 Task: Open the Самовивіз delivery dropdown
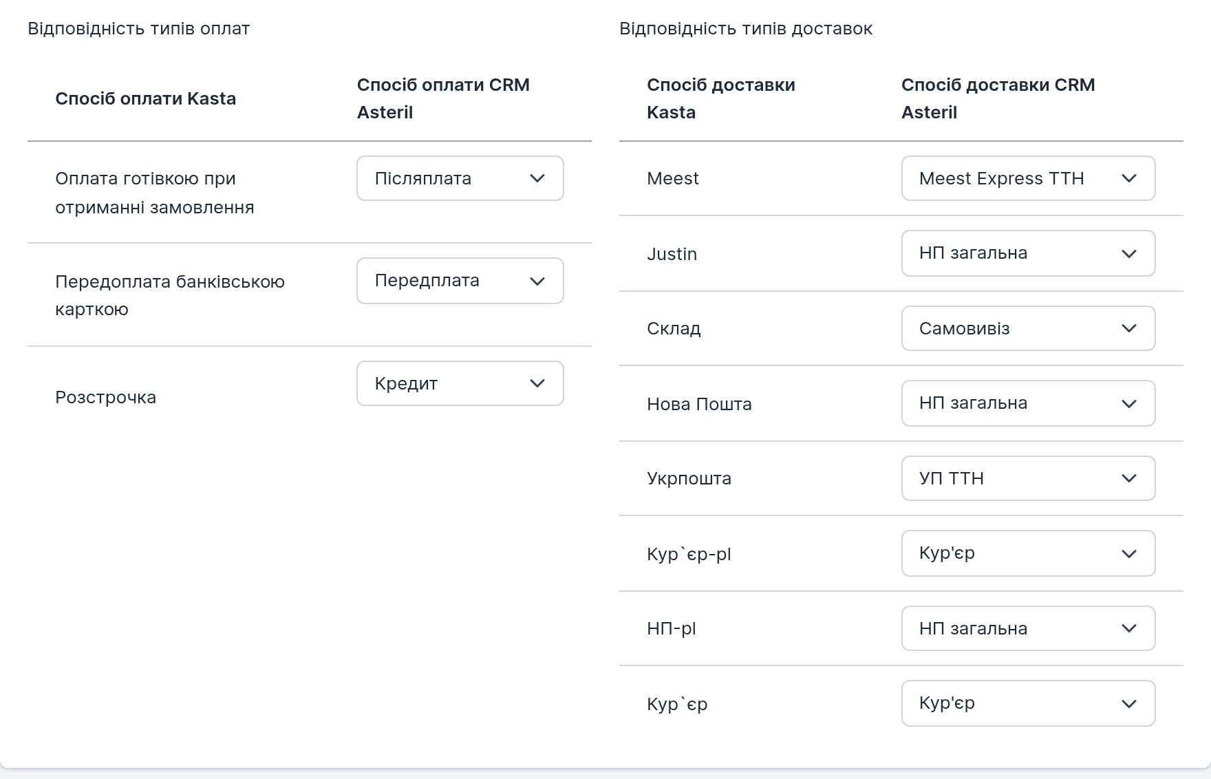(1028, 328)
